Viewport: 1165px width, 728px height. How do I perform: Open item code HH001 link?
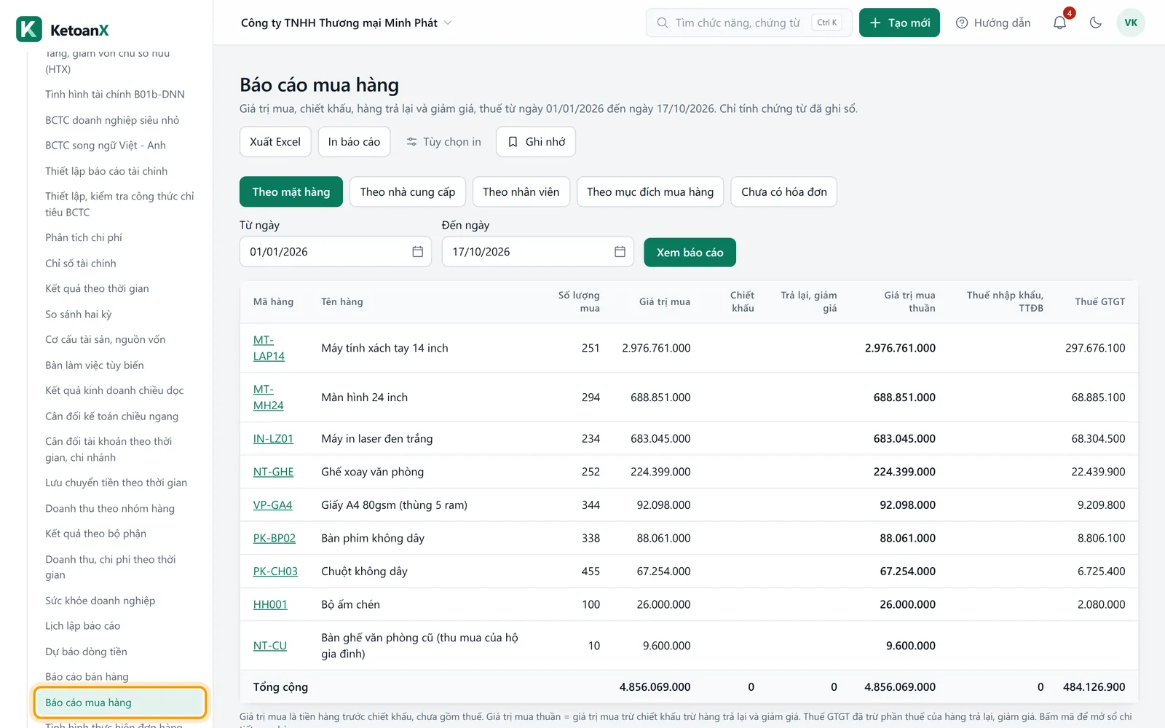[x=270, y=604]
